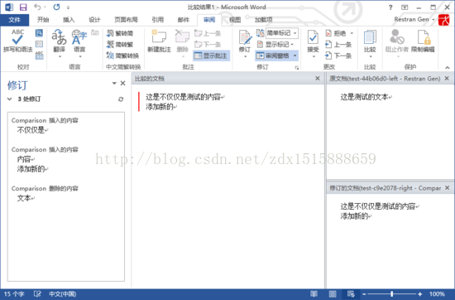The image size is (455, 300).
Task: Go to 下一条 change in 更改 group
Action: 338,56
